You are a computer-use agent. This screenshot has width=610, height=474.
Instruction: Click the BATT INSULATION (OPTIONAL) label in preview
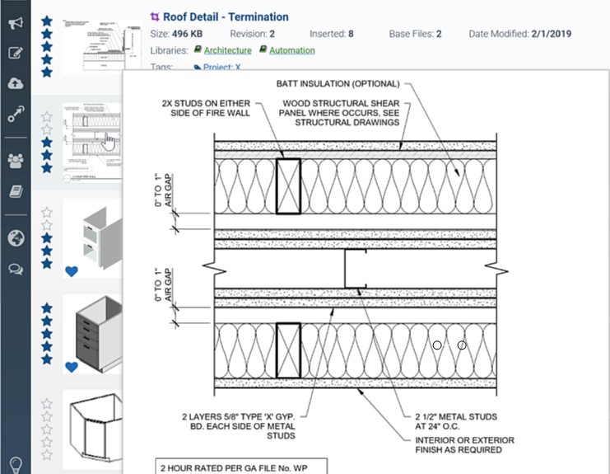pos(338,84)
